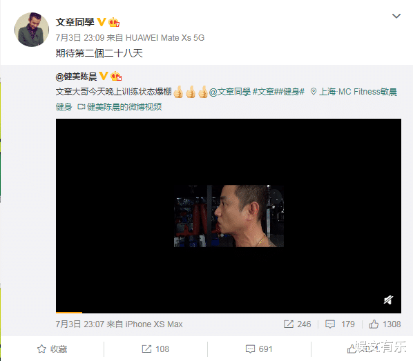Click the 收藏 favorite star button
The height and width of the screenshot is (361, 413).
click(x=52, y=349)
